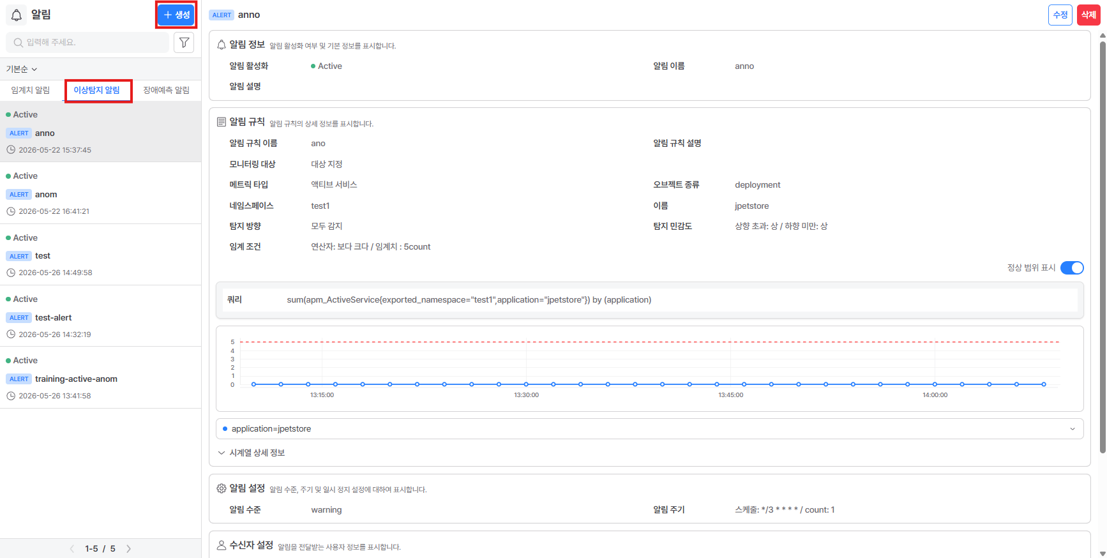Image resolution: width=1107 pixels, height=558 pixels.
Task: Click the query text sum(apm_ActiveService...)
Action: click(x=469, y=299)
